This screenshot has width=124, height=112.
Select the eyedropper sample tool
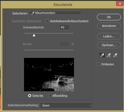[102, 55]
